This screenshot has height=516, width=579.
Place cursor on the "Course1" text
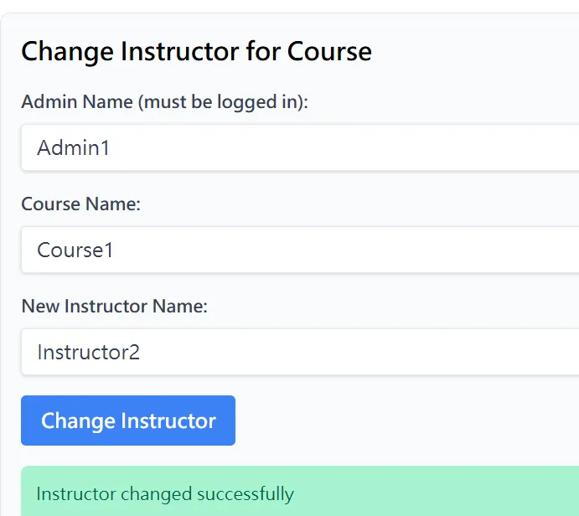point(75,250)
